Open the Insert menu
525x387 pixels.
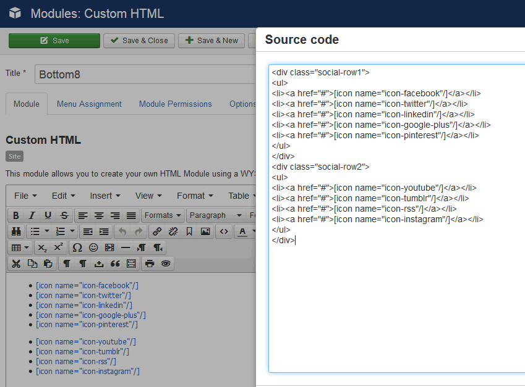click(105, 196)
